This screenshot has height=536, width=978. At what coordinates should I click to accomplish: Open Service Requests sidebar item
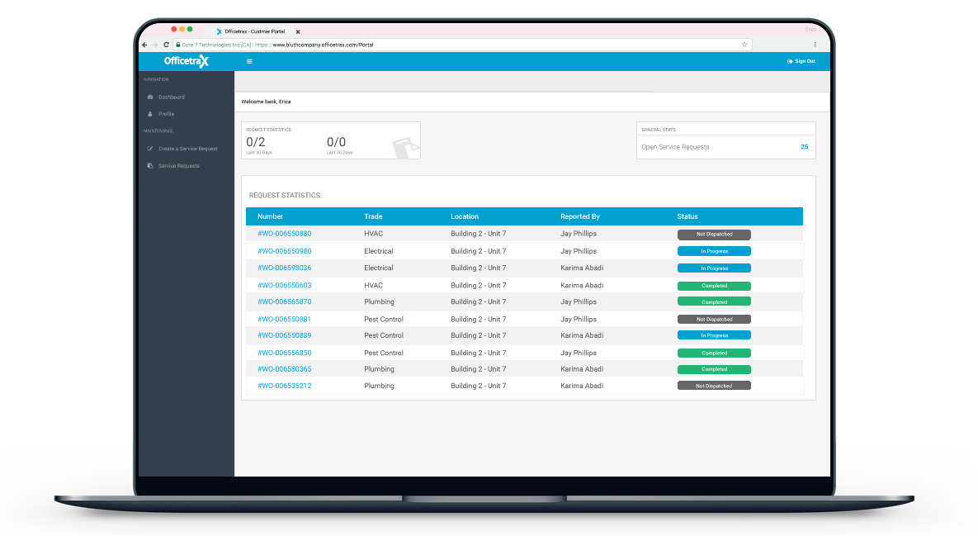pyautogui.click(x=178, y=166)
